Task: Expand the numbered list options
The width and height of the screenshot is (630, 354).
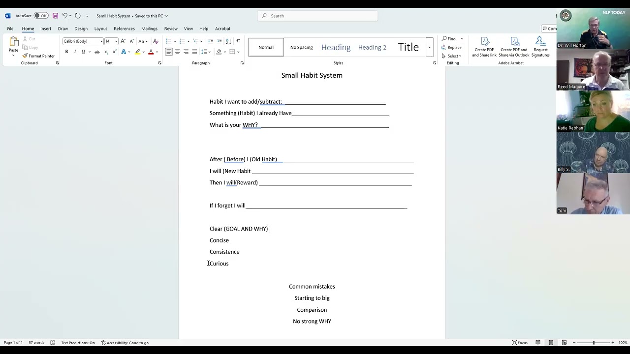Action: point(188,41)
